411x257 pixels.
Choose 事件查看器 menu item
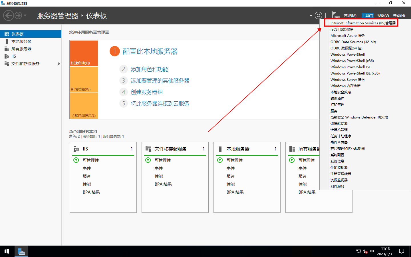pyautogui.click(x=339, y=142)
